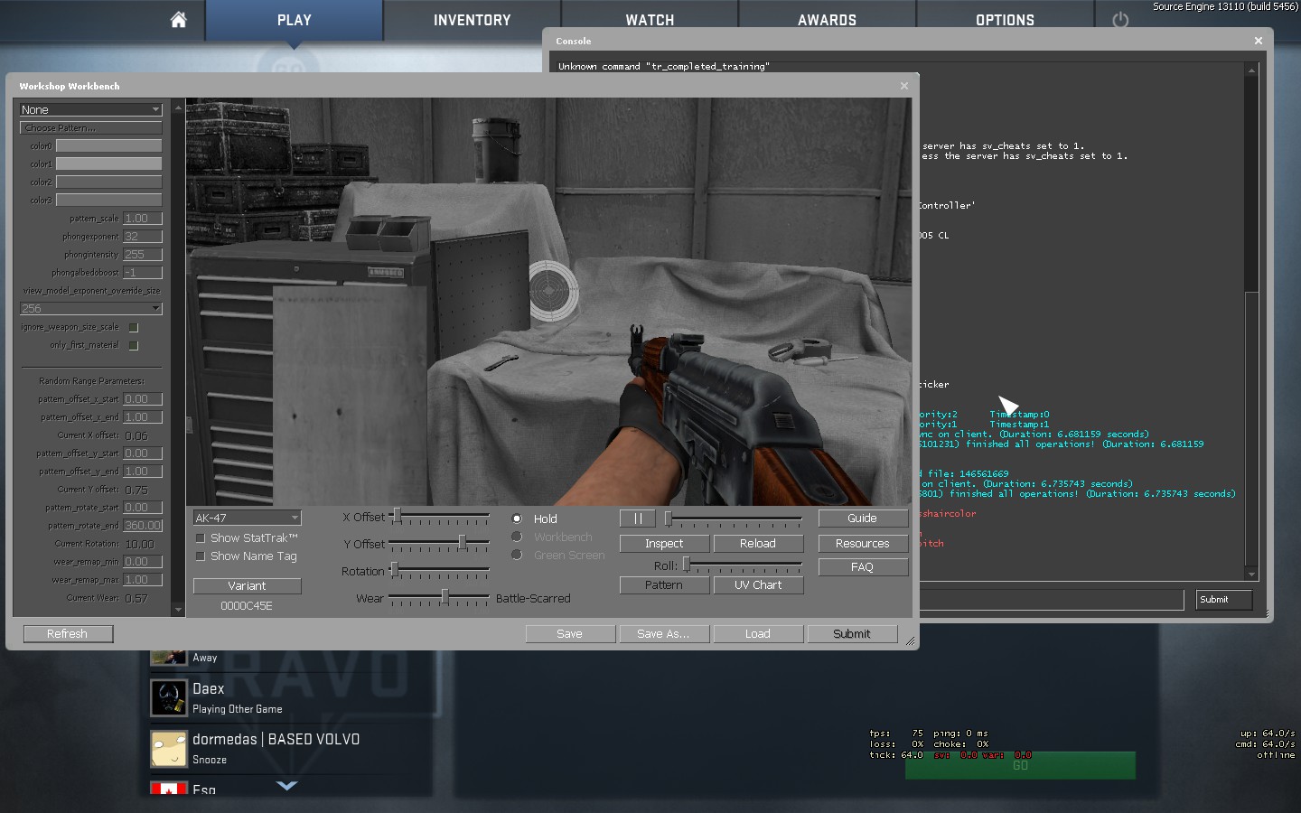This screenshot has width=1301, height=813.
Task: Go to the Home screen icon
Action: (x=178, y=20)
